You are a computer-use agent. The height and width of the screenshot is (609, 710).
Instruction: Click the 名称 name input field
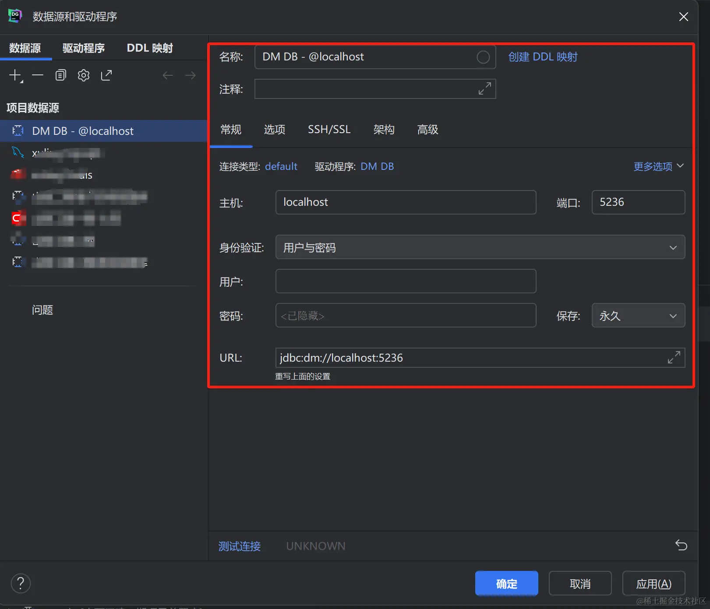click(x=375, y=57)
